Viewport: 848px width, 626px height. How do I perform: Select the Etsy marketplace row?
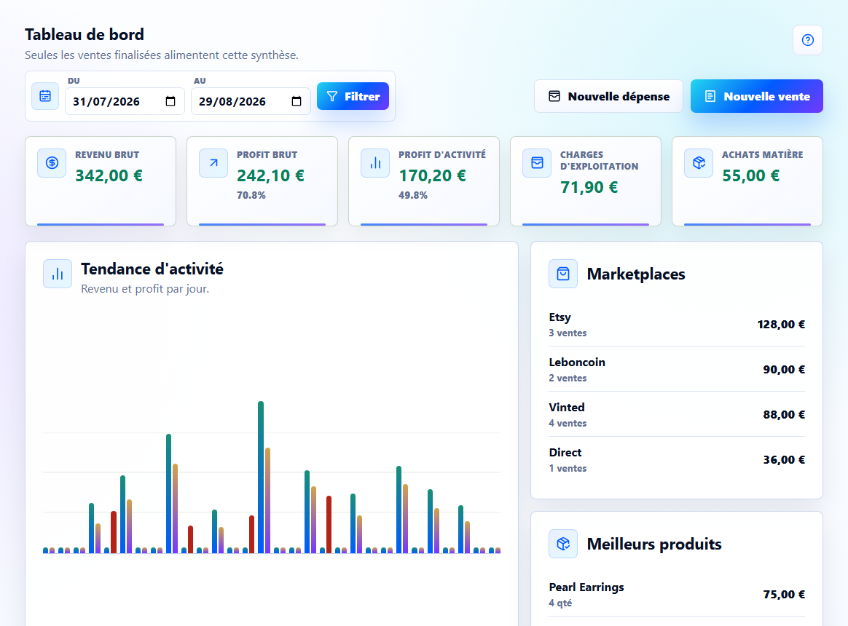677,325
